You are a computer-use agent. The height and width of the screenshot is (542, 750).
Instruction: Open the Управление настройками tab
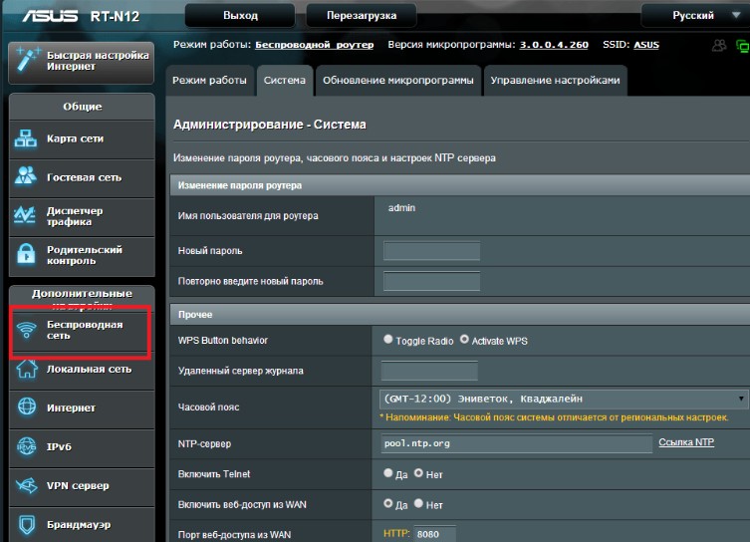[x=555, y=81]
